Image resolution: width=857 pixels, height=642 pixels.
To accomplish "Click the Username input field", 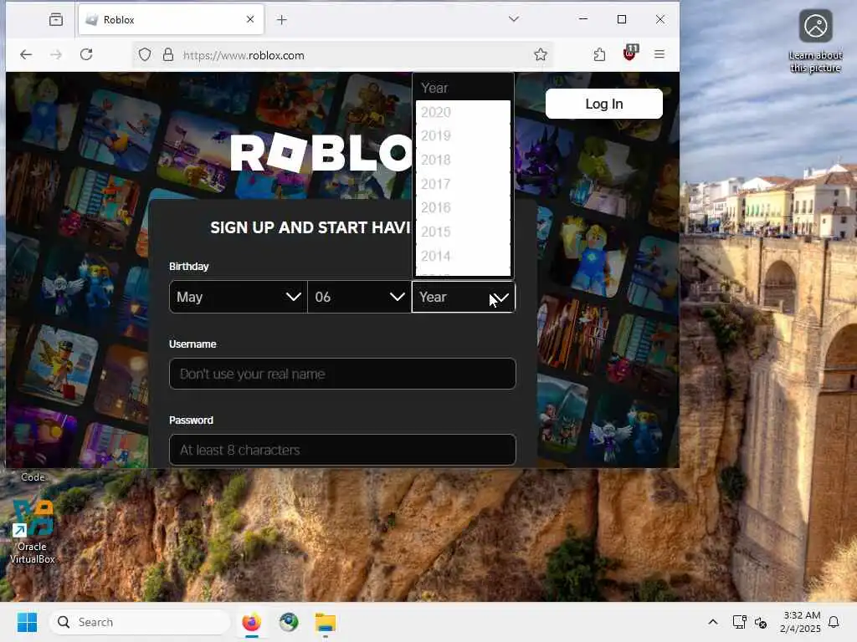I will tap(342, 374).
